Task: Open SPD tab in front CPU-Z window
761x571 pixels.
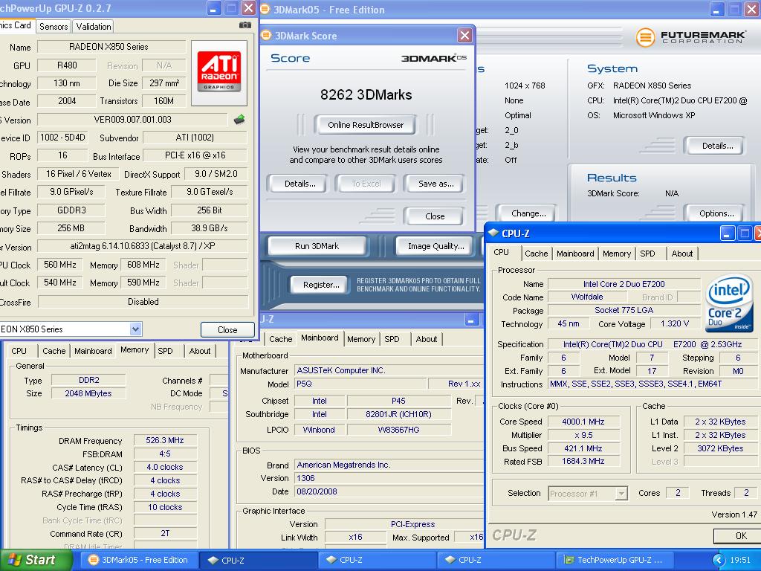Action: tap(647, 254)
